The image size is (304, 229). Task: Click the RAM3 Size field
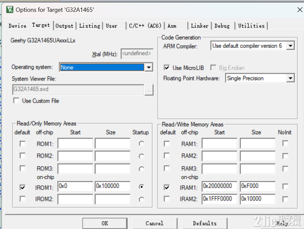(x=258, y=169)
